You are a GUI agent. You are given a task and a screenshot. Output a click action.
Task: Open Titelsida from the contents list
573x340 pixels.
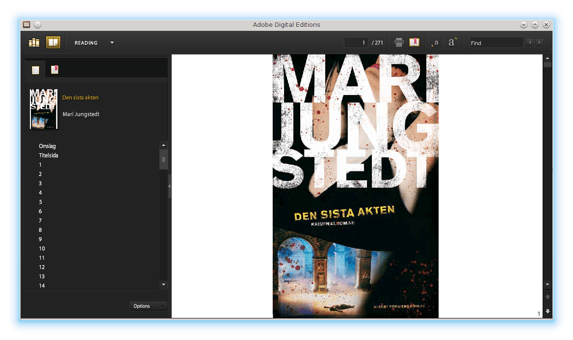(x=48, y=155)
